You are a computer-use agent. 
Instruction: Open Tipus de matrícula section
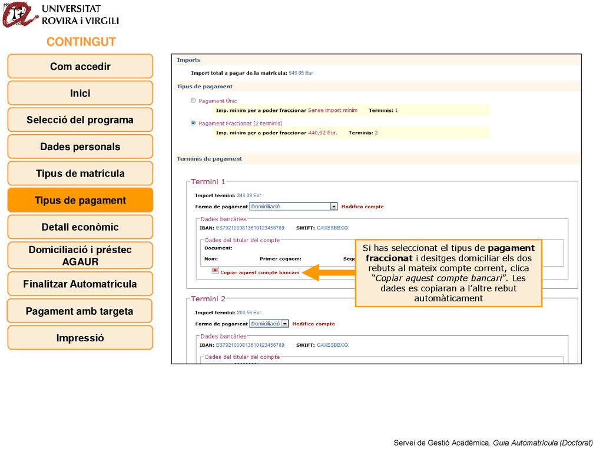80,174
